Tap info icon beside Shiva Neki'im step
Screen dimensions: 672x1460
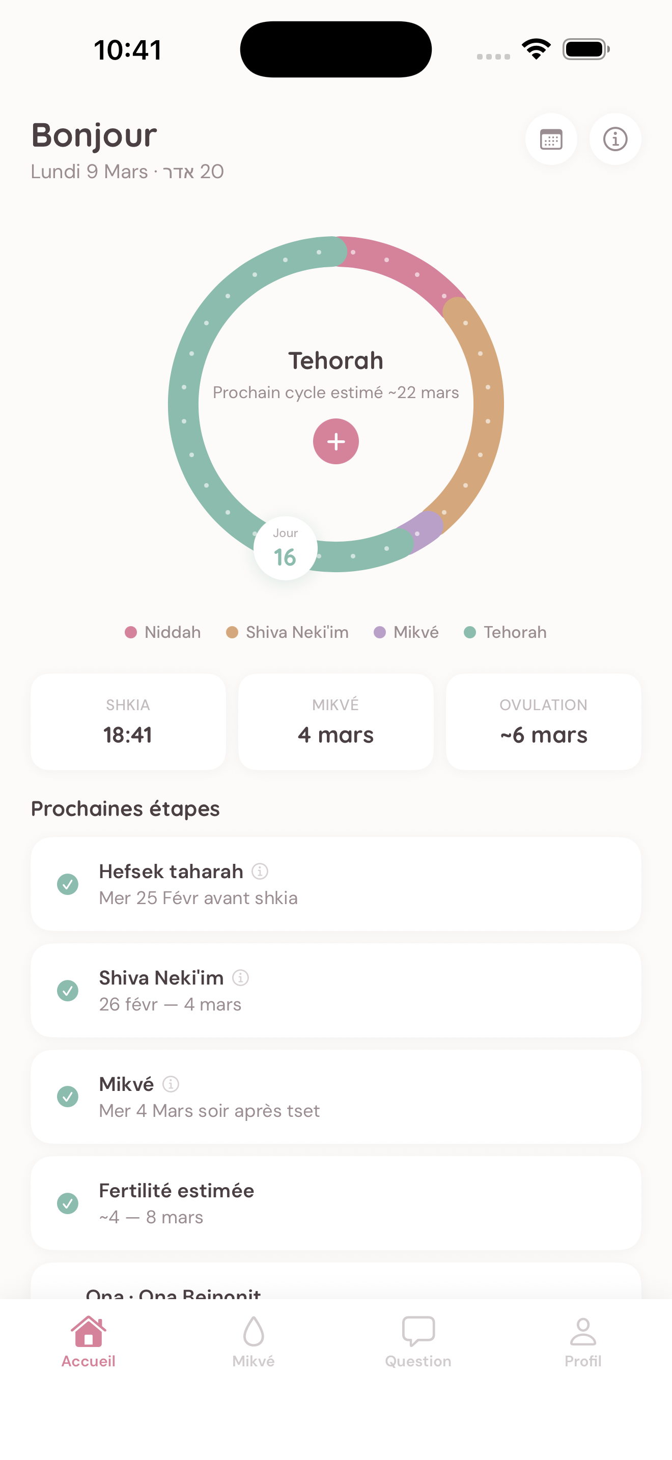tap(241, 978)
